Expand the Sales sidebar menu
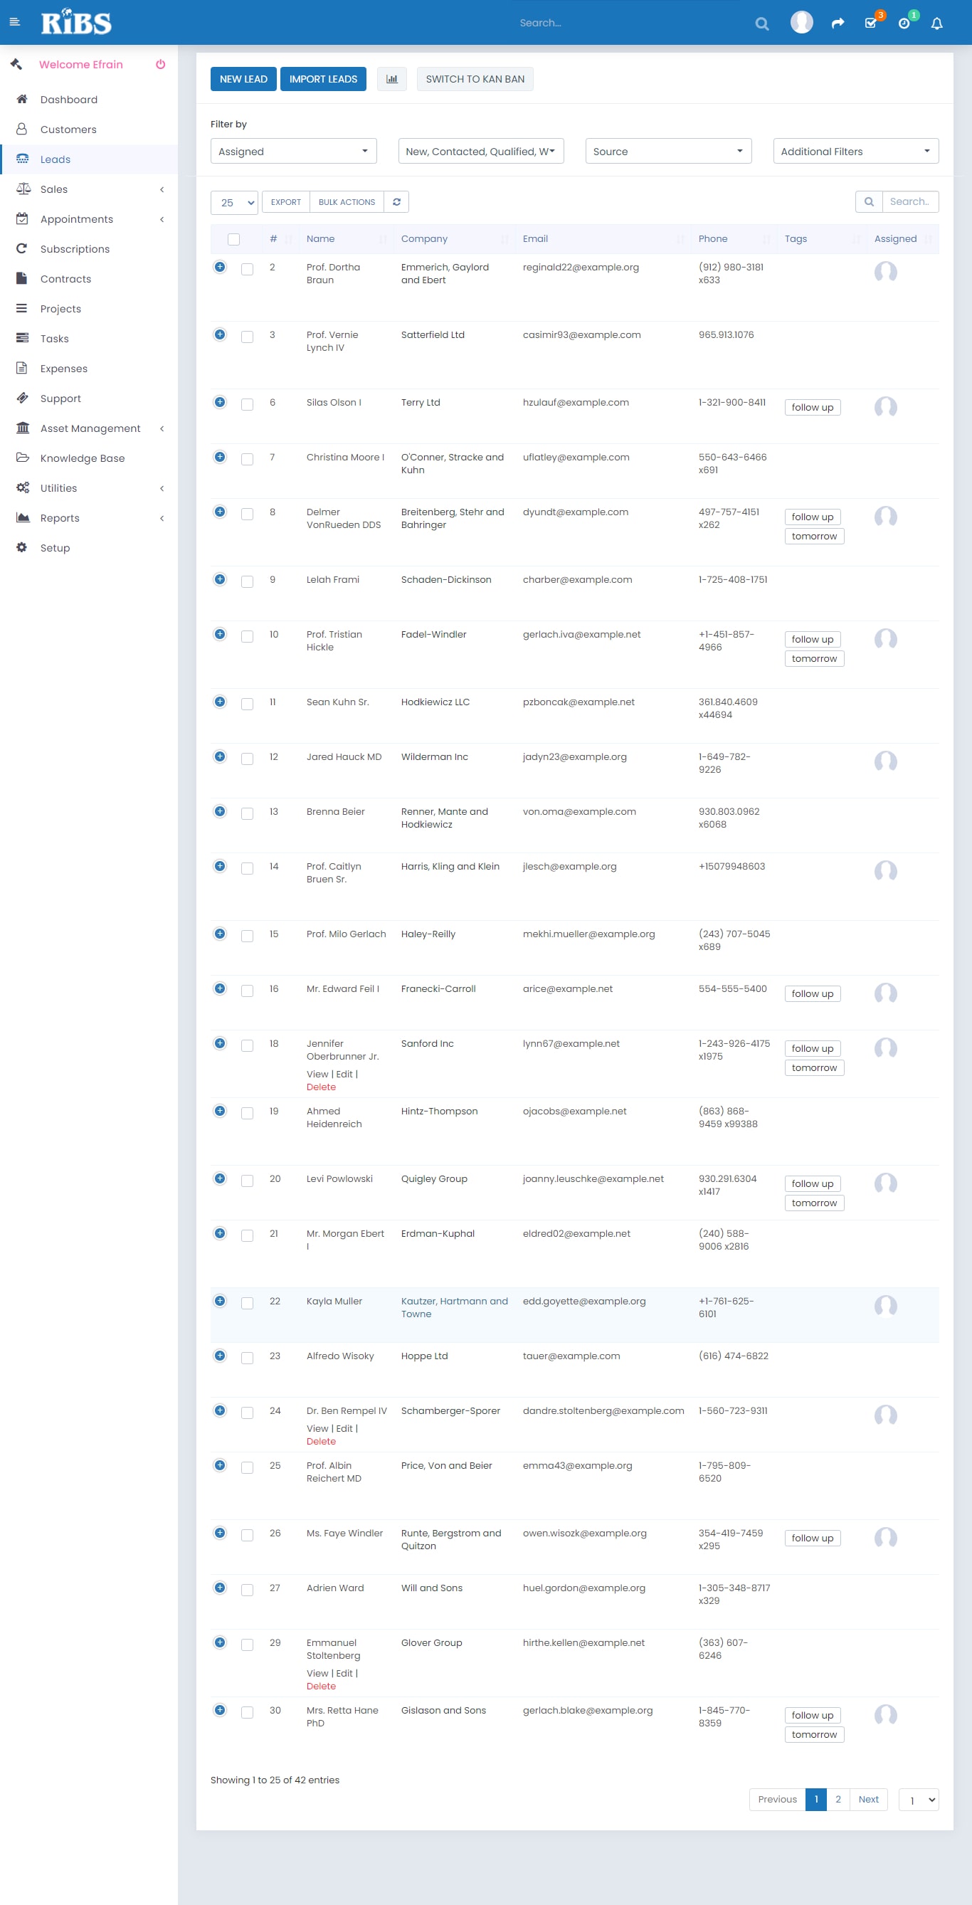The width and height of the screenshot is (972, 1905). tap(54, 189)
